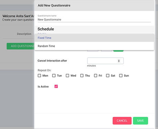Image resolution: width=158 pixels, height=129 pixels.
Task: Save the new questionnaire
Action: (x=140, y=121)
